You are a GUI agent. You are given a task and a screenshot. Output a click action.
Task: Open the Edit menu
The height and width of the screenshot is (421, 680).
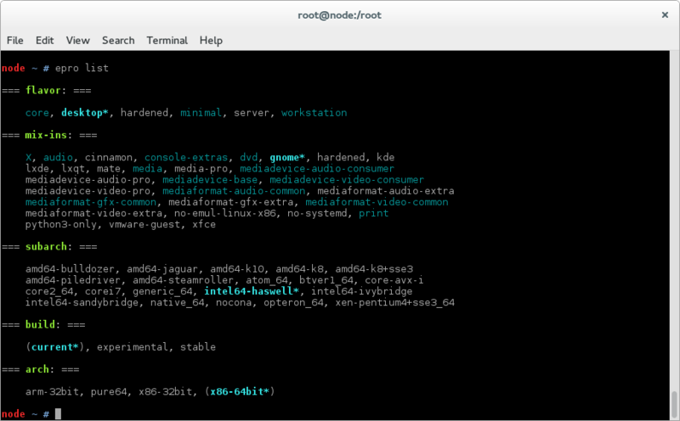tap(45, 40)
